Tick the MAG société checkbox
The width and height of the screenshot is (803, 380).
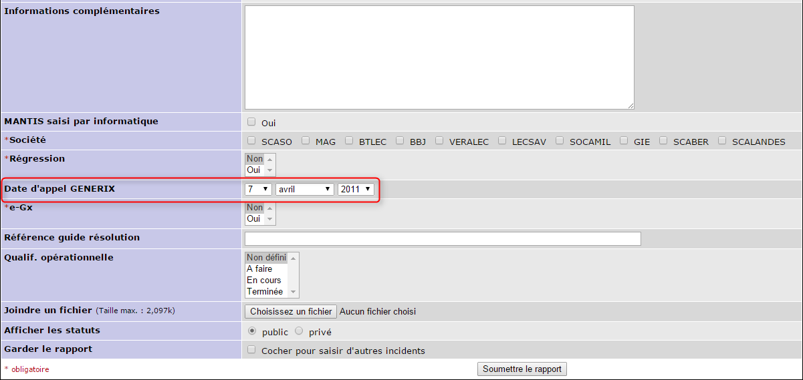click(x=306, y=141)
